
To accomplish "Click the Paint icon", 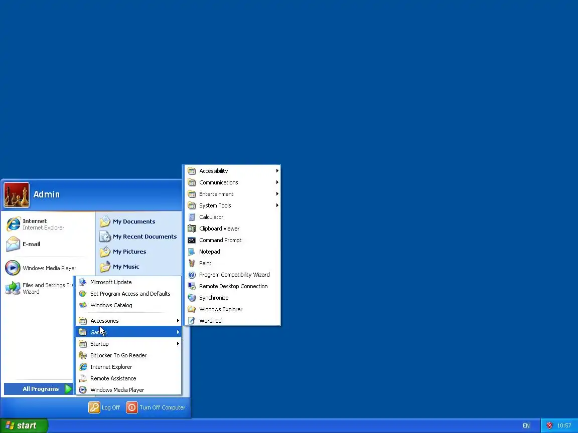I will (x=192, y=263).
